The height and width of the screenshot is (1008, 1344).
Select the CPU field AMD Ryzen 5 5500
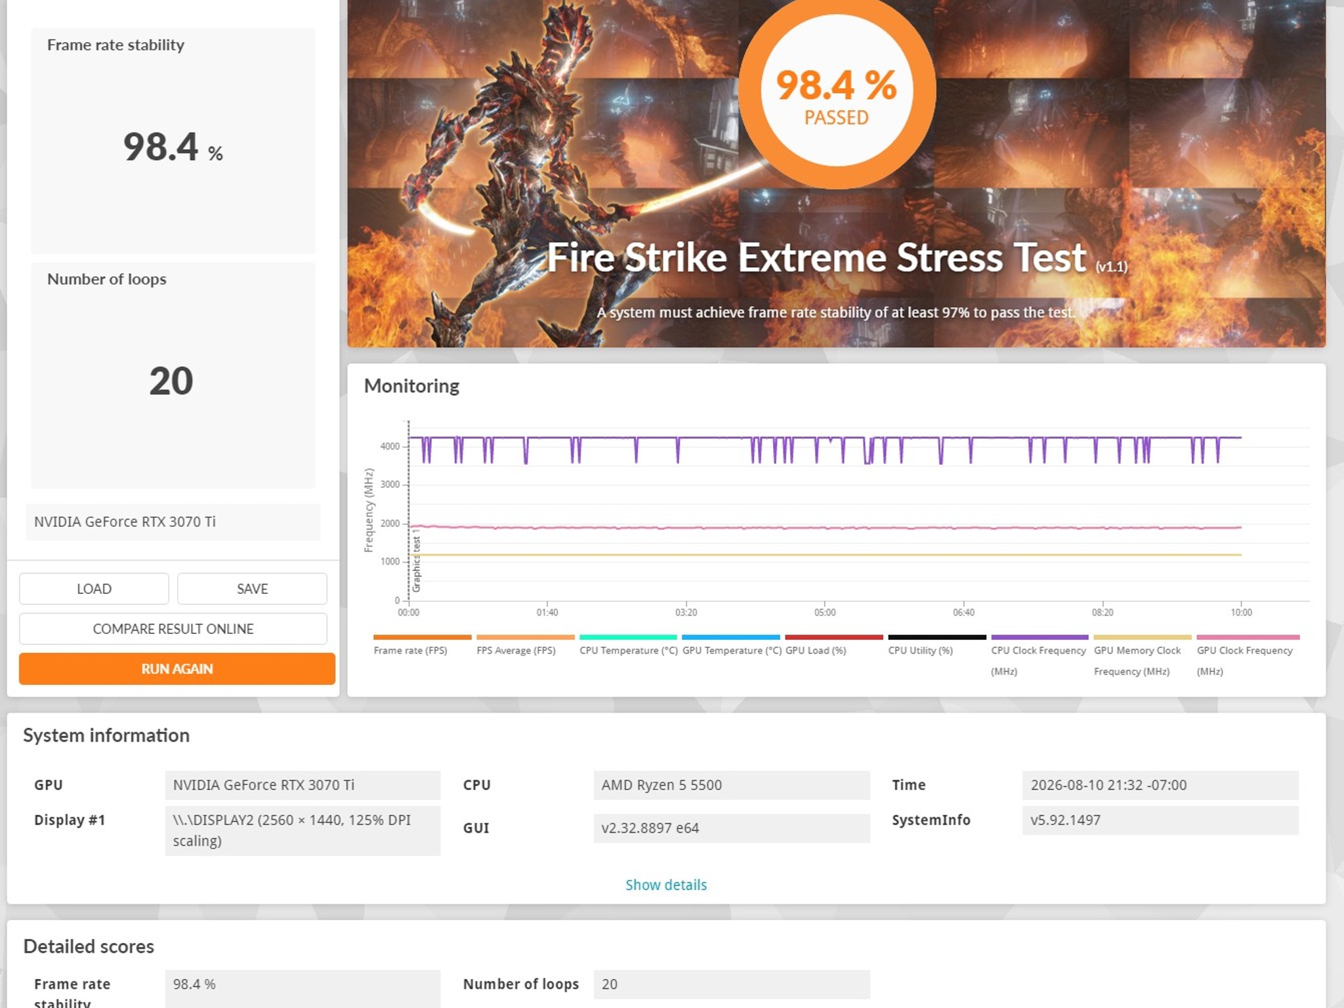point(732,785)
